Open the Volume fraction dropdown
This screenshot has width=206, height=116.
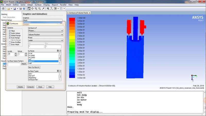[x=46, y=35]
